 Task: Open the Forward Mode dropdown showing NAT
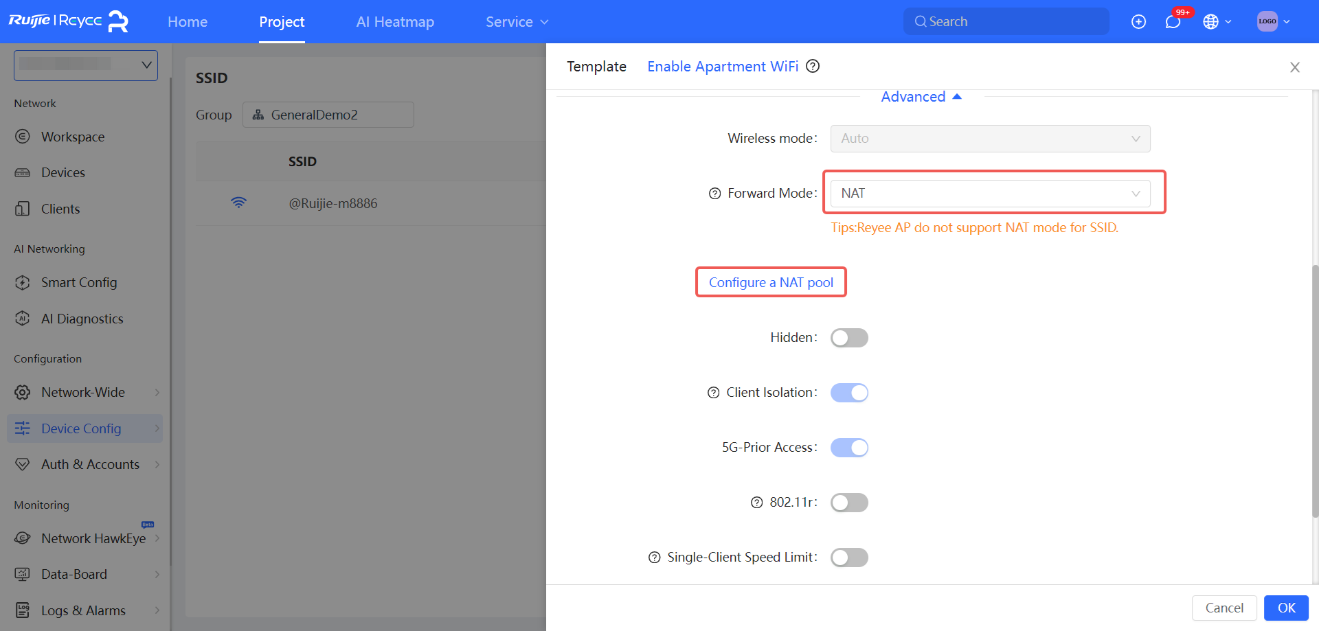coord(991,193)
